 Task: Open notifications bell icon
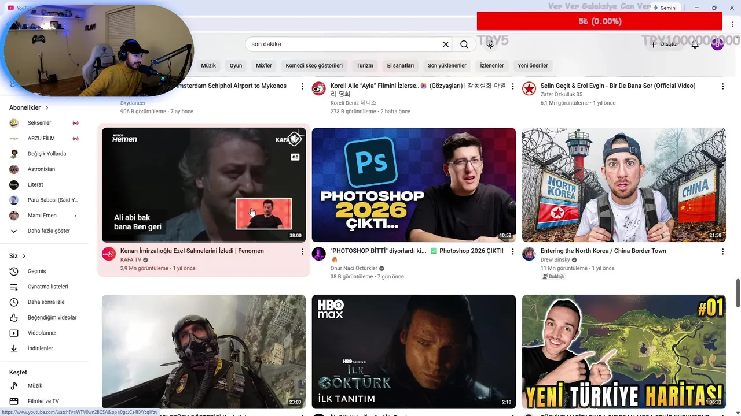[695, 44]
